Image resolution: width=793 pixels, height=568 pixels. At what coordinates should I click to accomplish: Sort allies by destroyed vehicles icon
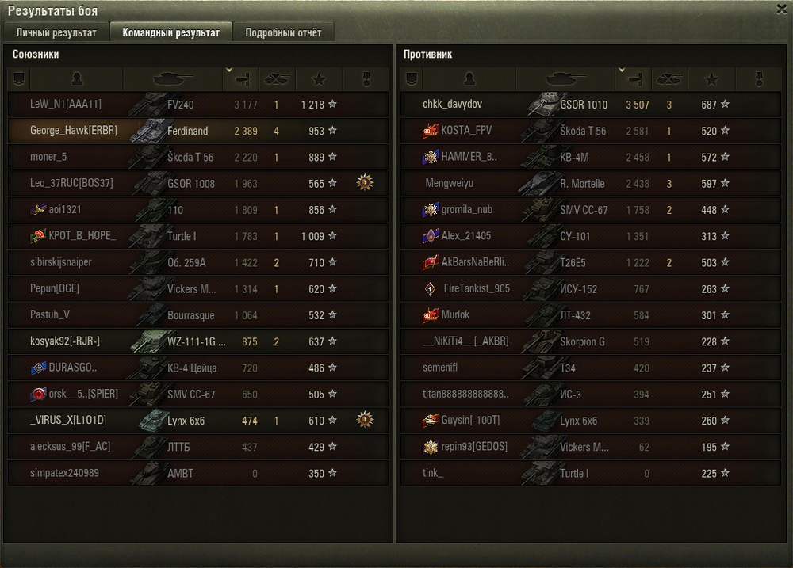pos(277,79)
